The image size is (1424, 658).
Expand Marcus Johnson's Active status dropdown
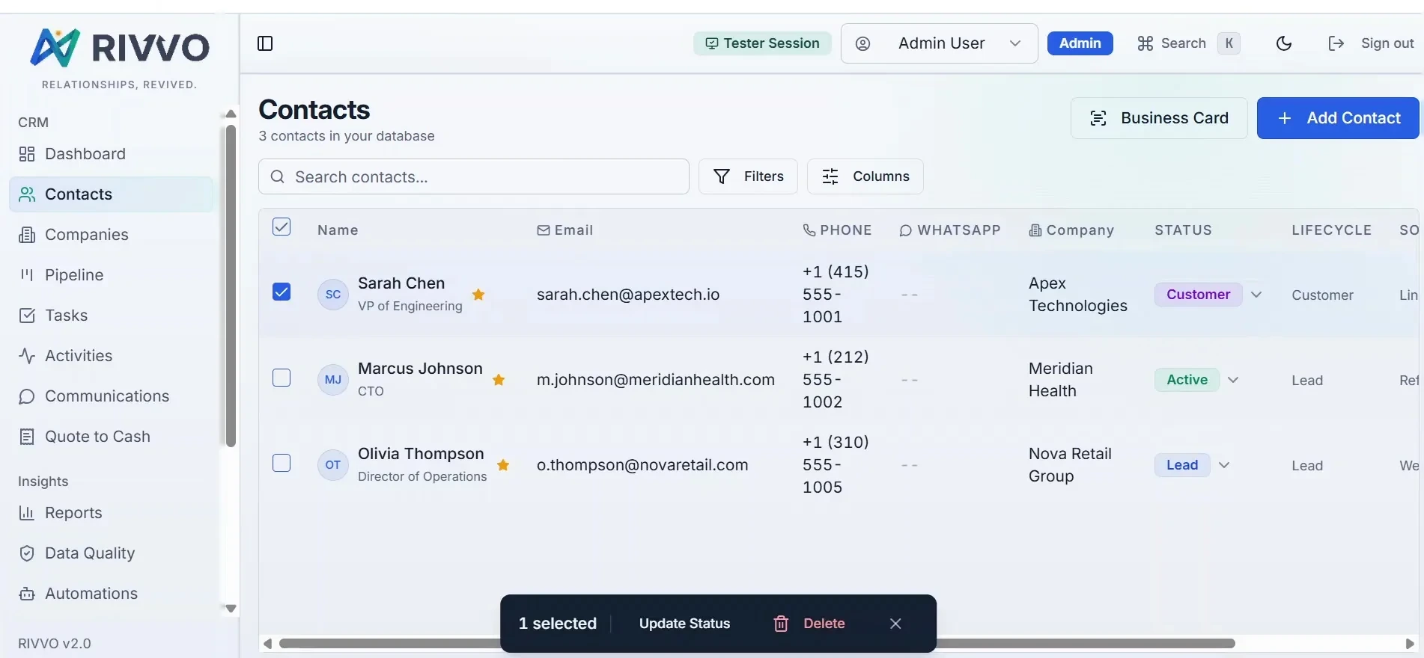click(1233, 380)
